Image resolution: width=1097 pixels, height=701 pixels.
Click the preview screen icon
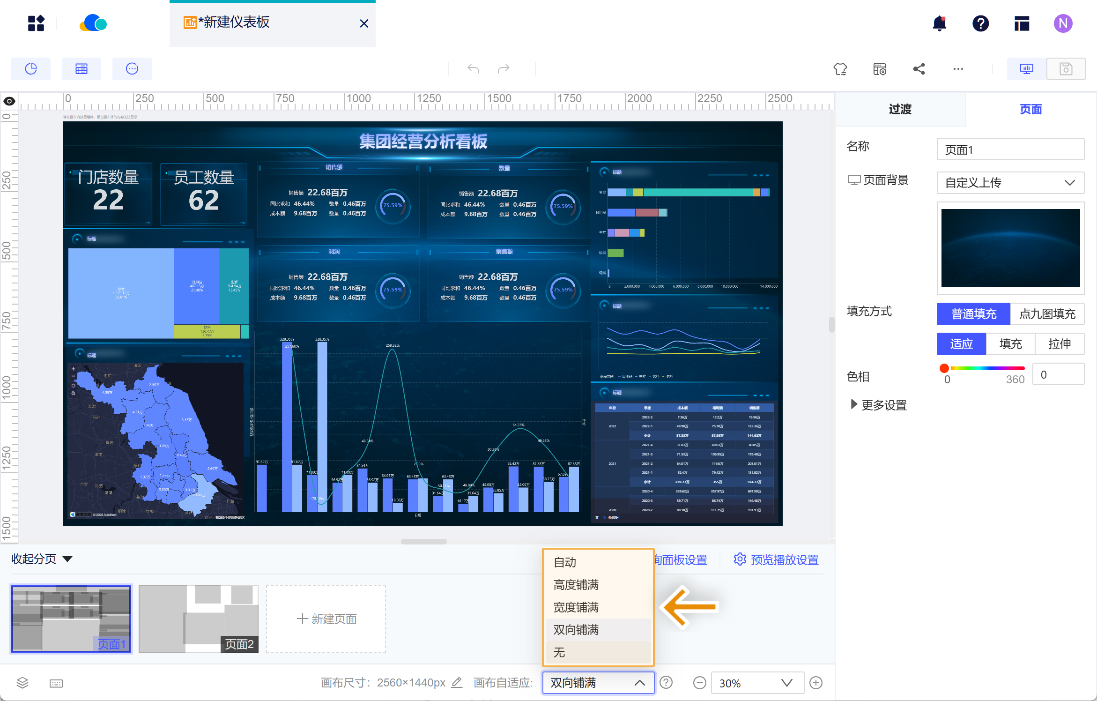[1026, 69]
